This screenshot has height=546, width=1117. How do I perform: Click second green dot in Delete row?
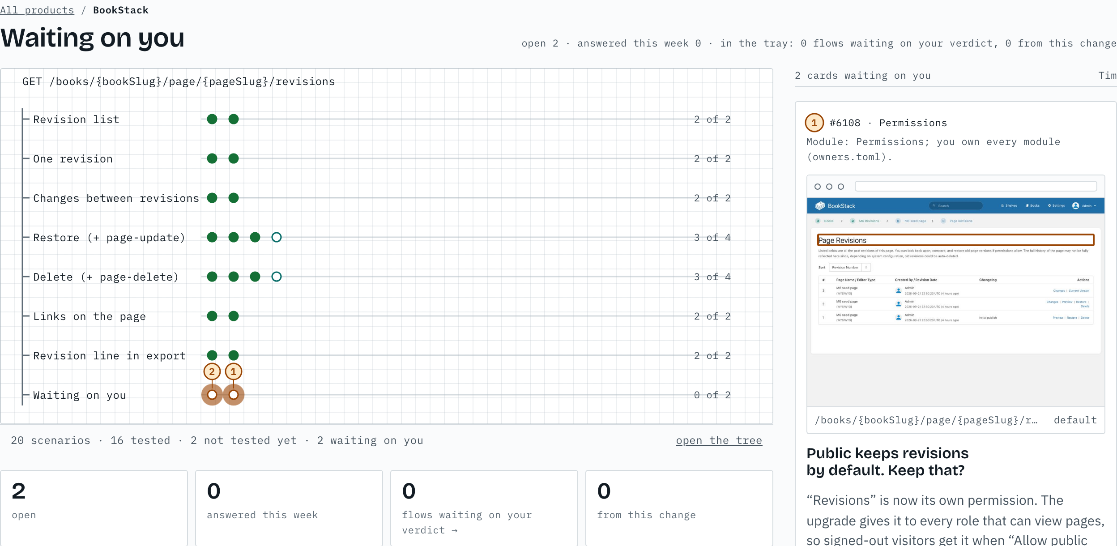234,277
